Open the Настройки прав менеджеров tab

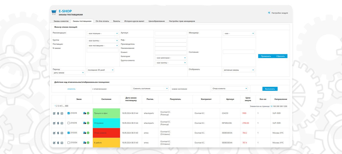[x=182, y=21]
